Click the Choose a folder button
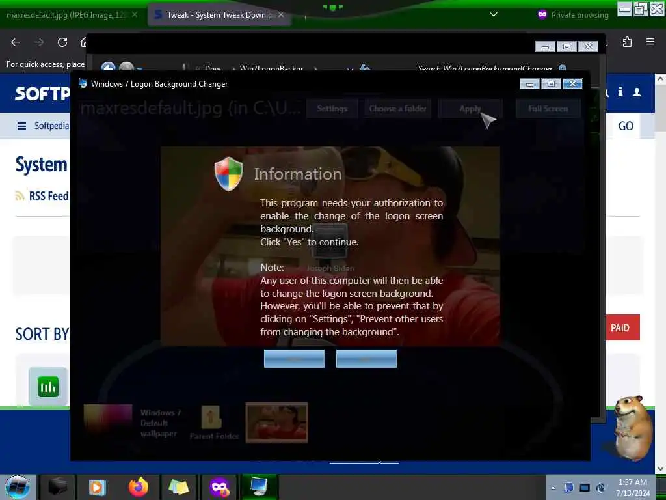Image resolution: width=666 pixels, height=500 pixels. [x=397, y=109]
